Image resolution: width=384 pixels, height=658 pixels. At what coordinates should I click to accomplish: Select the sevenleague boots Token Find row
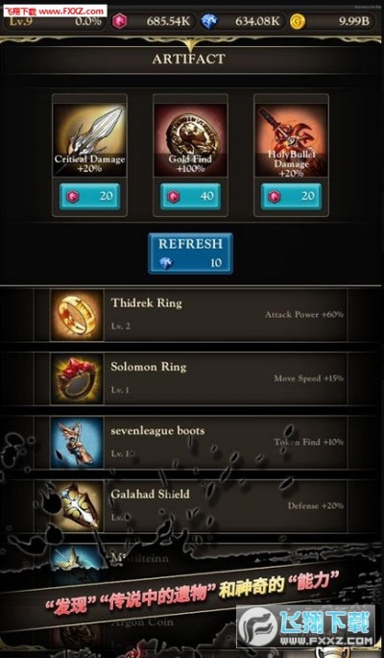199,442
